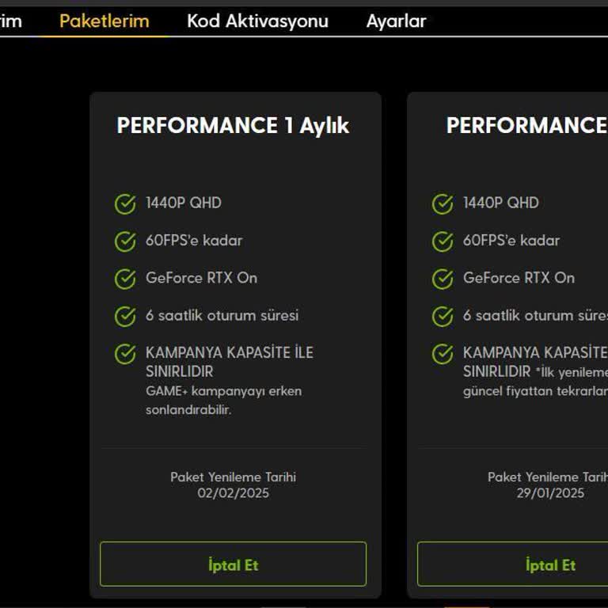Click the KAMPANYA KAPASİTE checkmark in first card
The height and width of the screenshot is (608, 608).
(x=125, y=354)
